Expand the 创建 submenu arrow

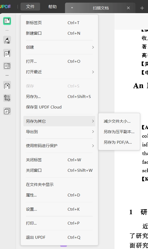[93, 47]
